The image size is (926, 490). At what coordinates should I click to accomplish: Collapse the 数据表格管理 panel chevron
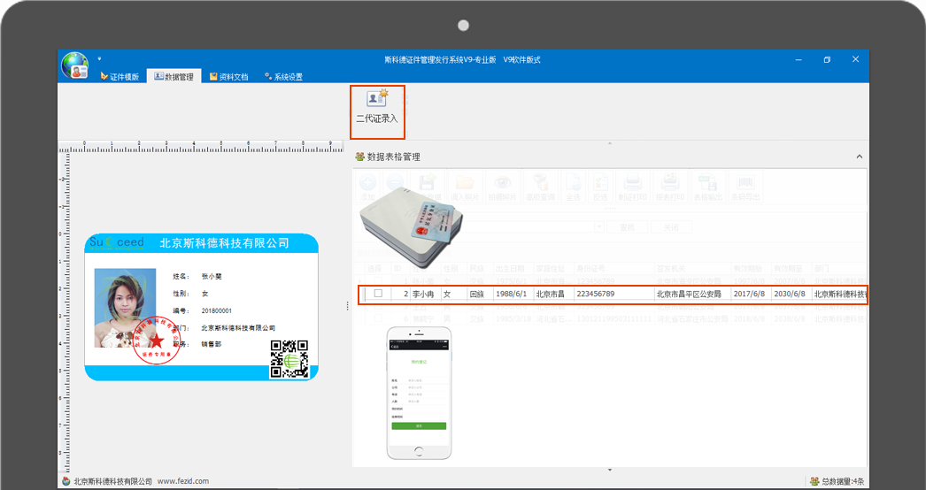point(860,157)
